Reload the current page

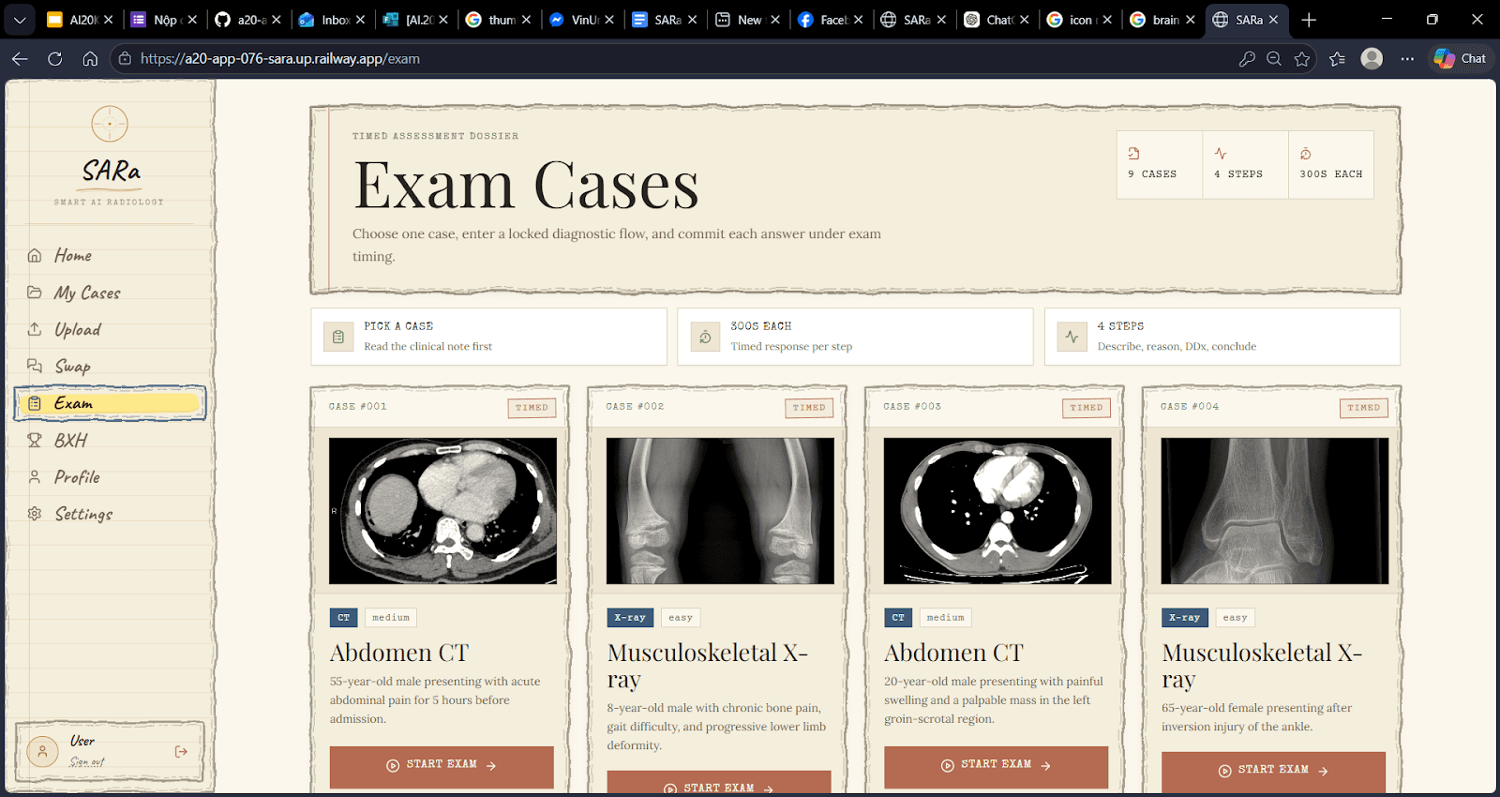[x=55, y=58]
